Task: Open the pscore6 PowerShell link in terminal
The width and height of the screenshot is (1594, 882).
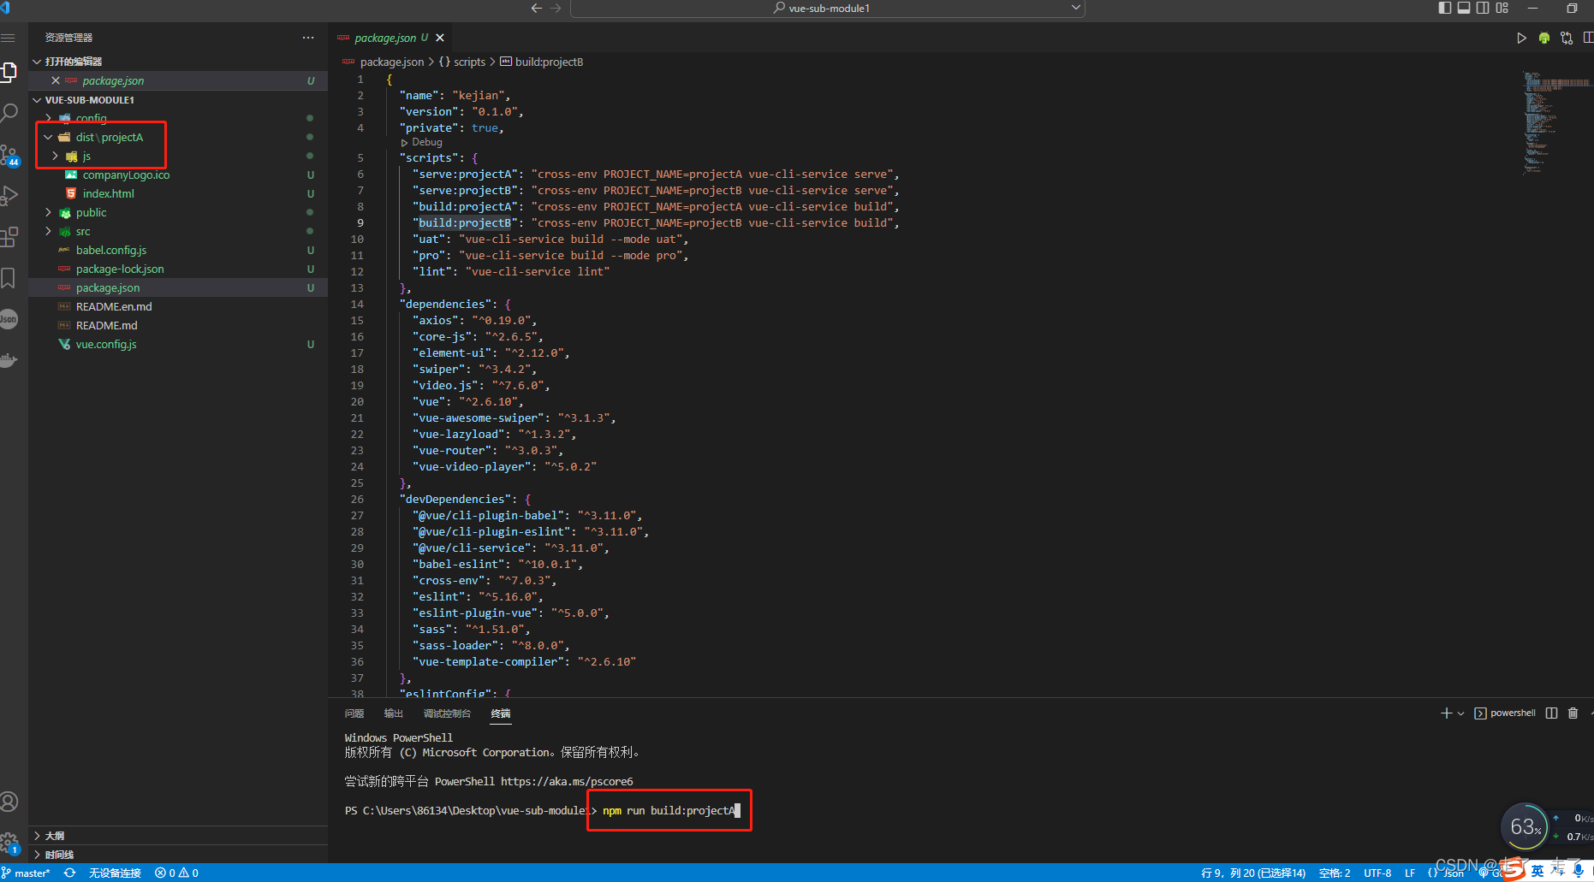Action: click(567, 781)
